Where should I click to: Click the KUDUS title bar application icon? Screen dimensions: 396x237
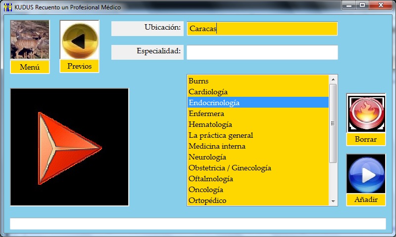pyautogui.click(x=7, y=7)
